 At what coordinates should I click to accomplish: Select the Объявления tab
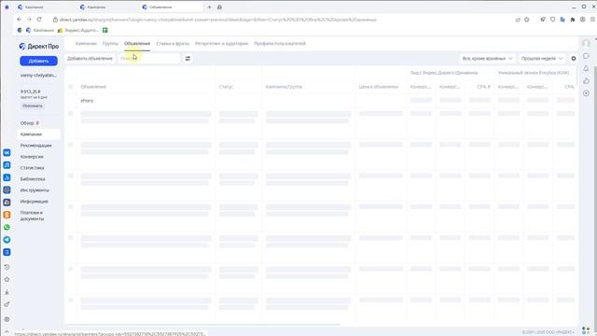click(x=137, y=44)
